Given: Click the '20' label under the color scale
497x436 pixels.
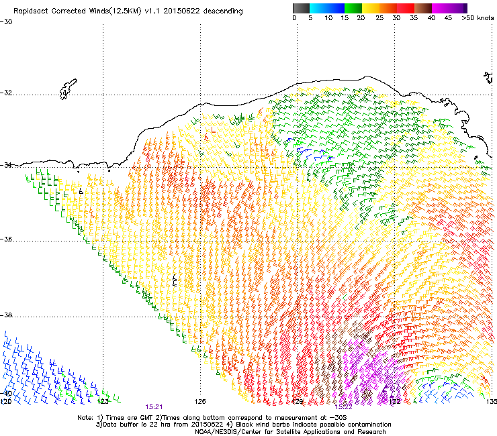Looking at the screenshot, I should pos(361,18).
